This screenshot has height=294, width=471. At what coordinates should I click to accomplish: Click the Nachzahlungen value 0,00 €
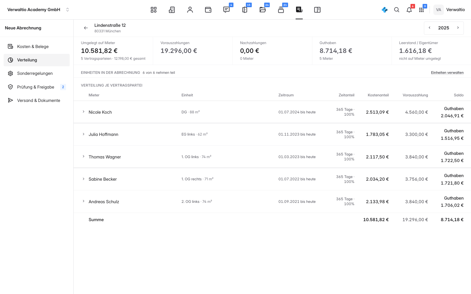click(x=250, y=51)
